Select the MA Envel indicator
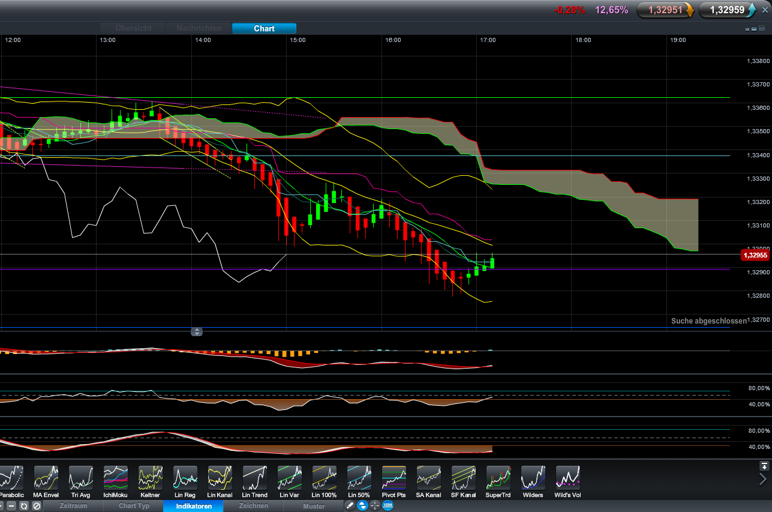This screenshot has width=772, height=512. coord(46,478)
